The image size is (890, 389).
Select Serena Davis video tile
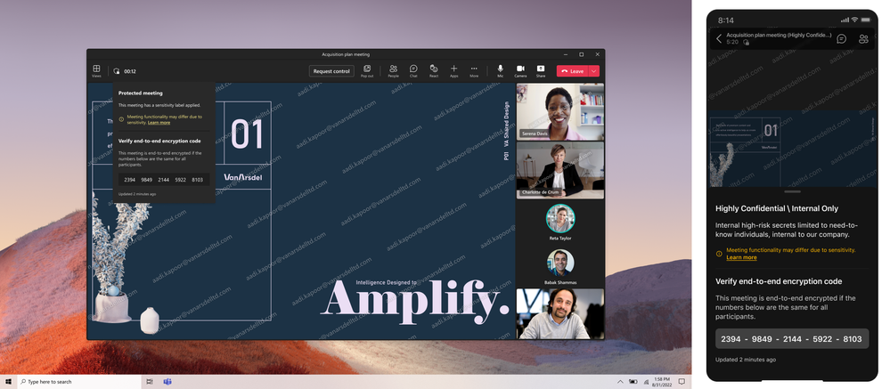(559, 111)
